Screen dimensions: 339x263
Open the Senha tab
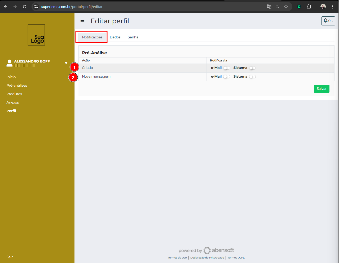coord(133,37)
